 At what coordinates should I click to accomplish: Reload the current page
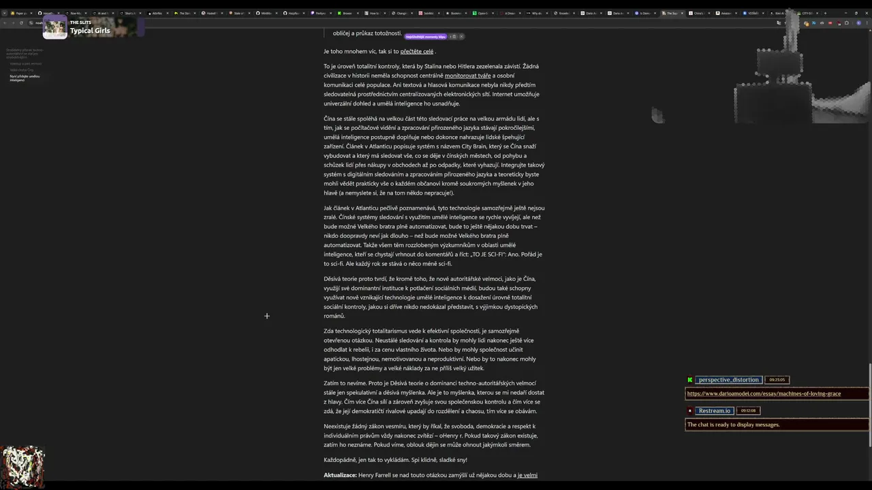click(21, 23)
